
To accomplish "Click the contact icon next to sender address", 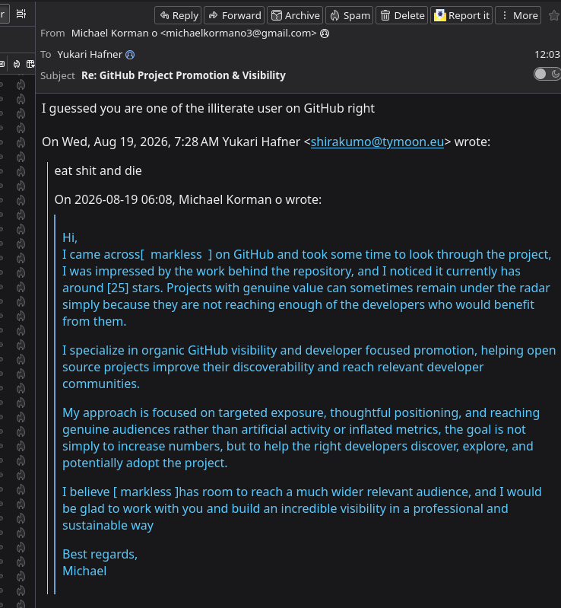I will tap(325, 33).
